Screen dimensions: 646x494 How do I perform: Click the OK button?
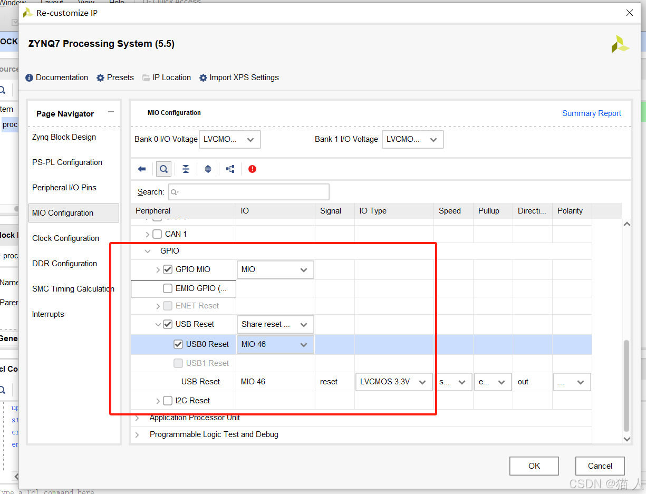[x=534, y=466]
